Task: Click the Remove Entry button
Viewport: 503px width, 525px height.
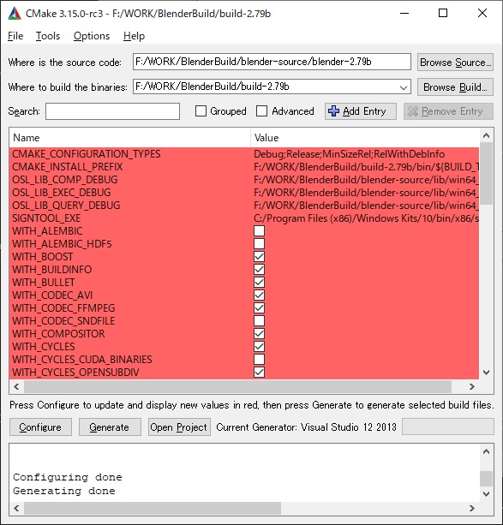Action: click(x=448, y=111)
